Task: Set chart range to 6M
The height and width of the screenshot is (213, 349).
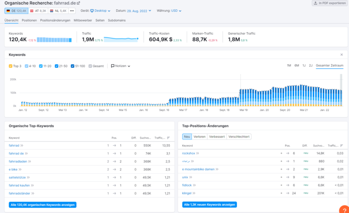Action: (x=297, y=66)
